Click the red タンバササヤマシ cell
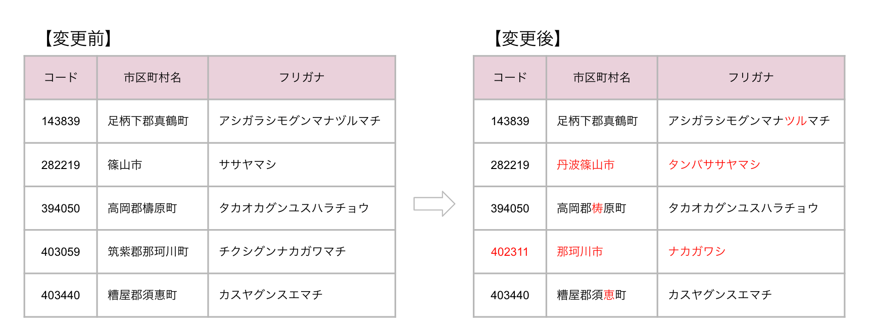The width and height of the screenshot is (871, 335). (714, 165)
